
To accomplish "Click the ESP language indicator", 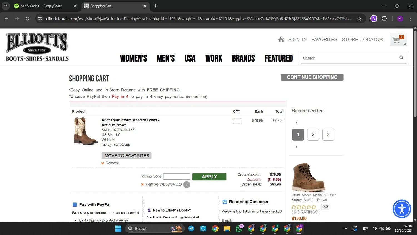I will pos(365,229).
